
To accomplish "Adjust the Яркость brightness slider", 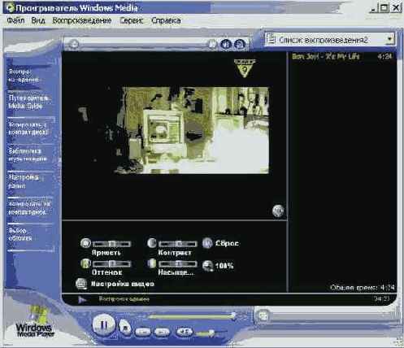I will tap(111, 244).
